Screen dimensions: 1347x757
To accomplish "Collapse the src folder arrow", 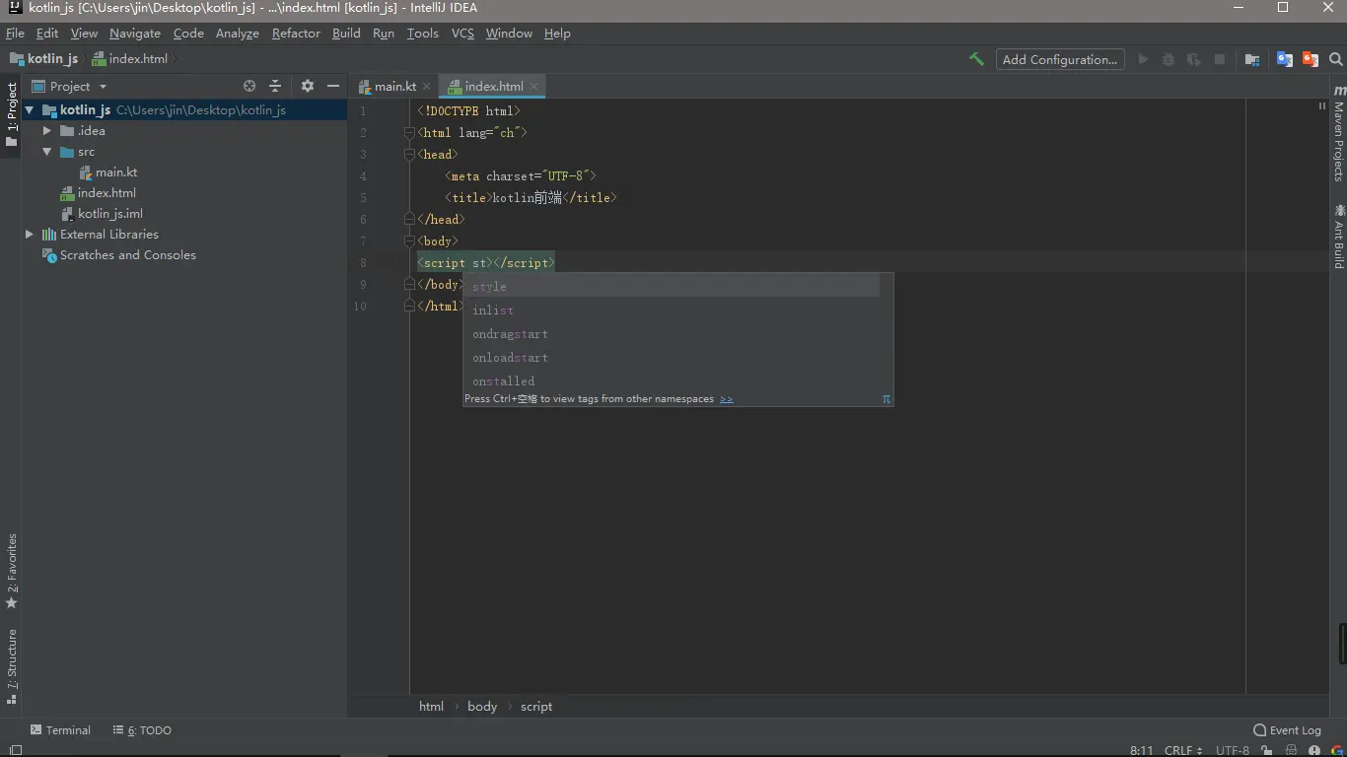I will (46, 152).
